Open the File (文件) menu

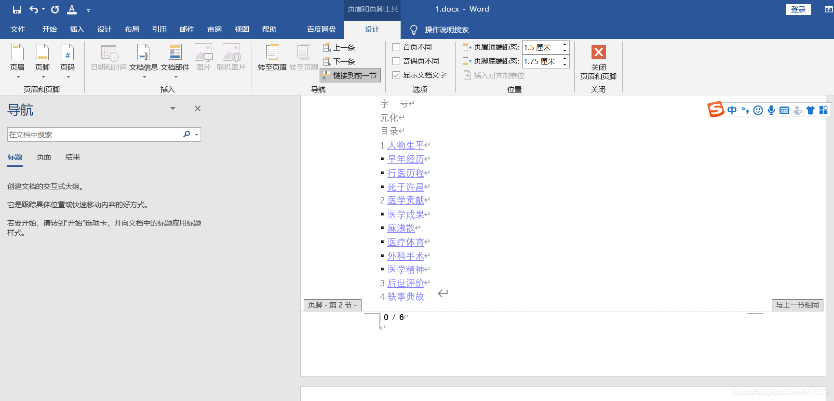click(18, 29)
